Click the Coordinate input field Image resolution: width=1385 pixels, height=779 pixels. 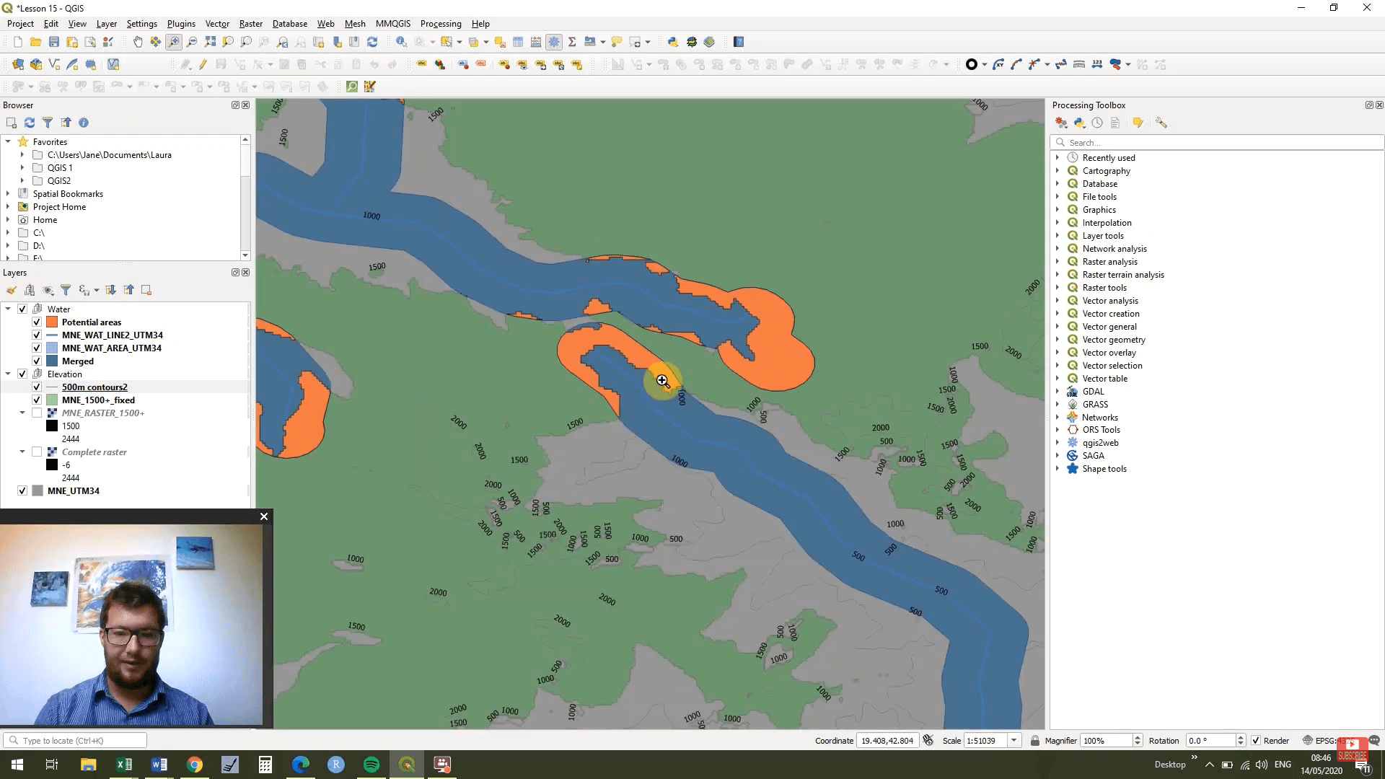tap(887, 741)
